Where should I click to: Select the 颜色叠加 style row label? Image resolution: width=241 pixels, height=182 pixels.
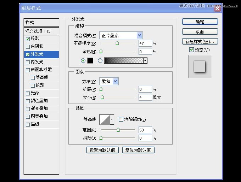pyautogui.click(x=39, y=101)
